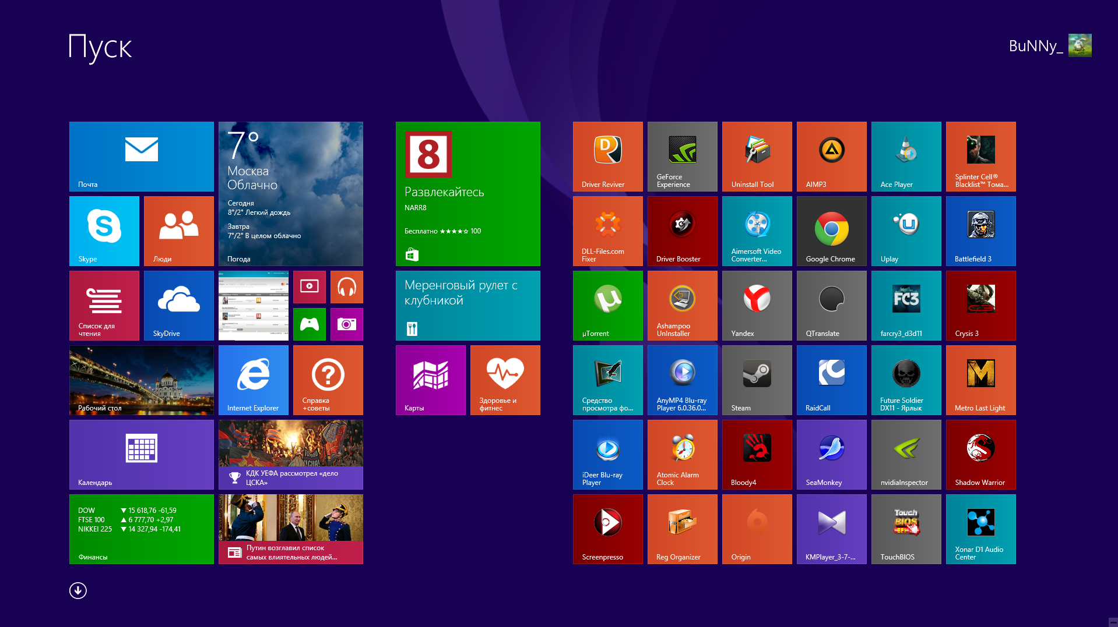Open the bookmarks screenshot live tile
1118x627 pixels.
(x=254, y=306)
